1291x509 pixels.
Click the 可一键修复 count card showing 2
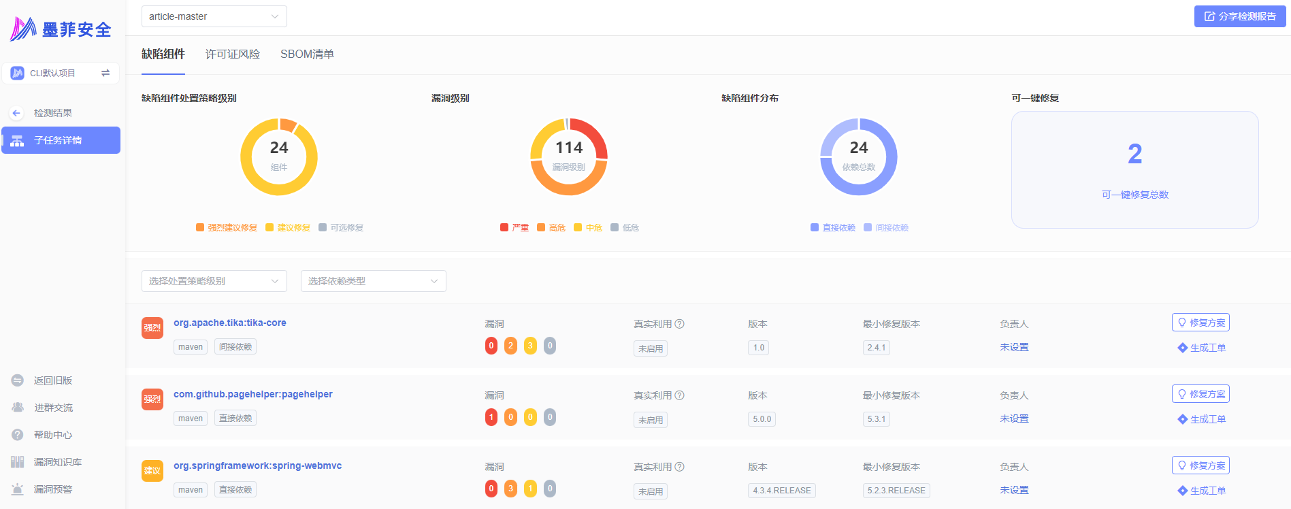pyautogui.click(x=1135, y=169)
